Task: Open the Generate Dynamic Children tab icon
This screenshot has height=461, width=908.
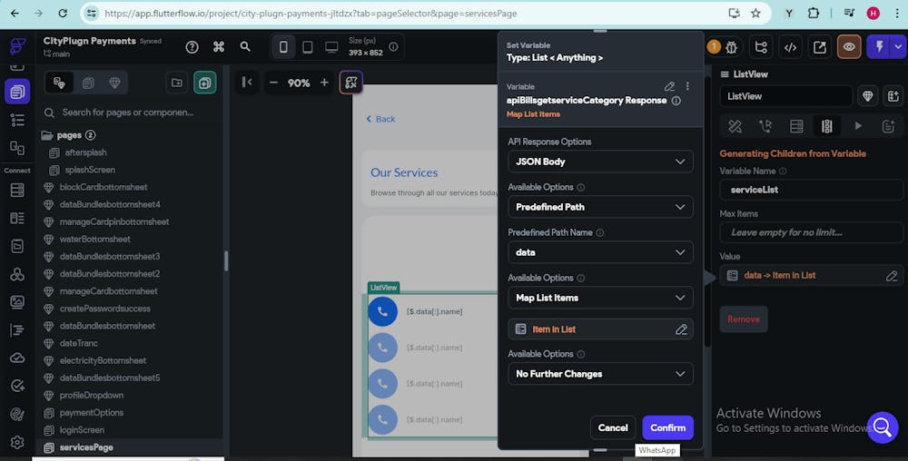Action: pyautogui.click(x=827, y=126)
